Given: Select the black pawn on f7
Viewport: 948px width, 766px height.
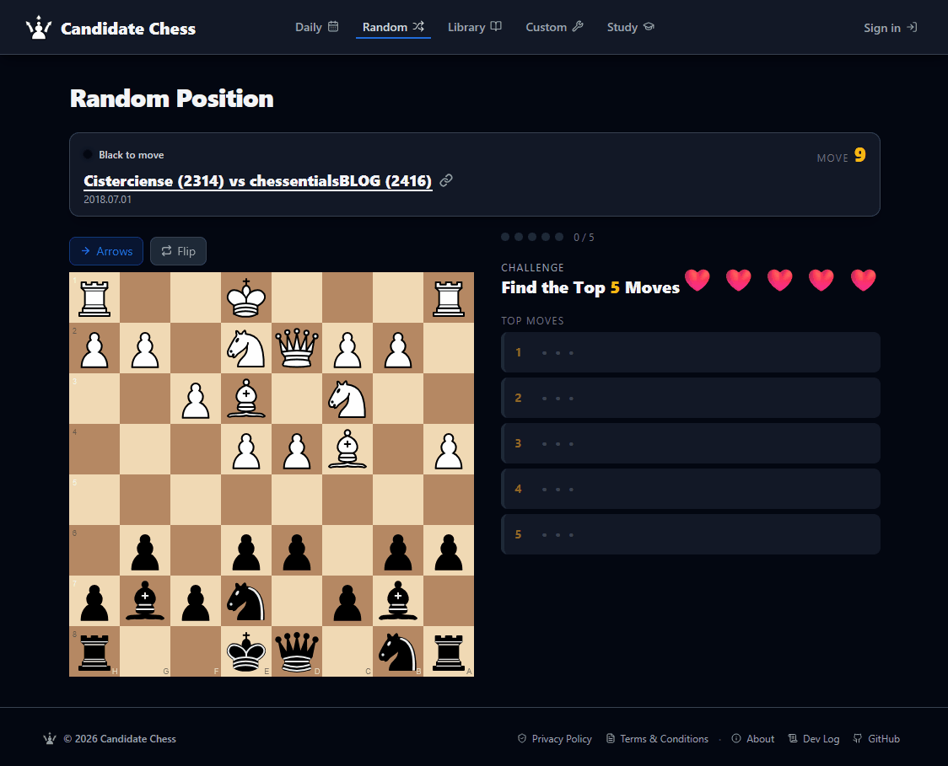Looking at the screenshot, I should coord(196,601).
